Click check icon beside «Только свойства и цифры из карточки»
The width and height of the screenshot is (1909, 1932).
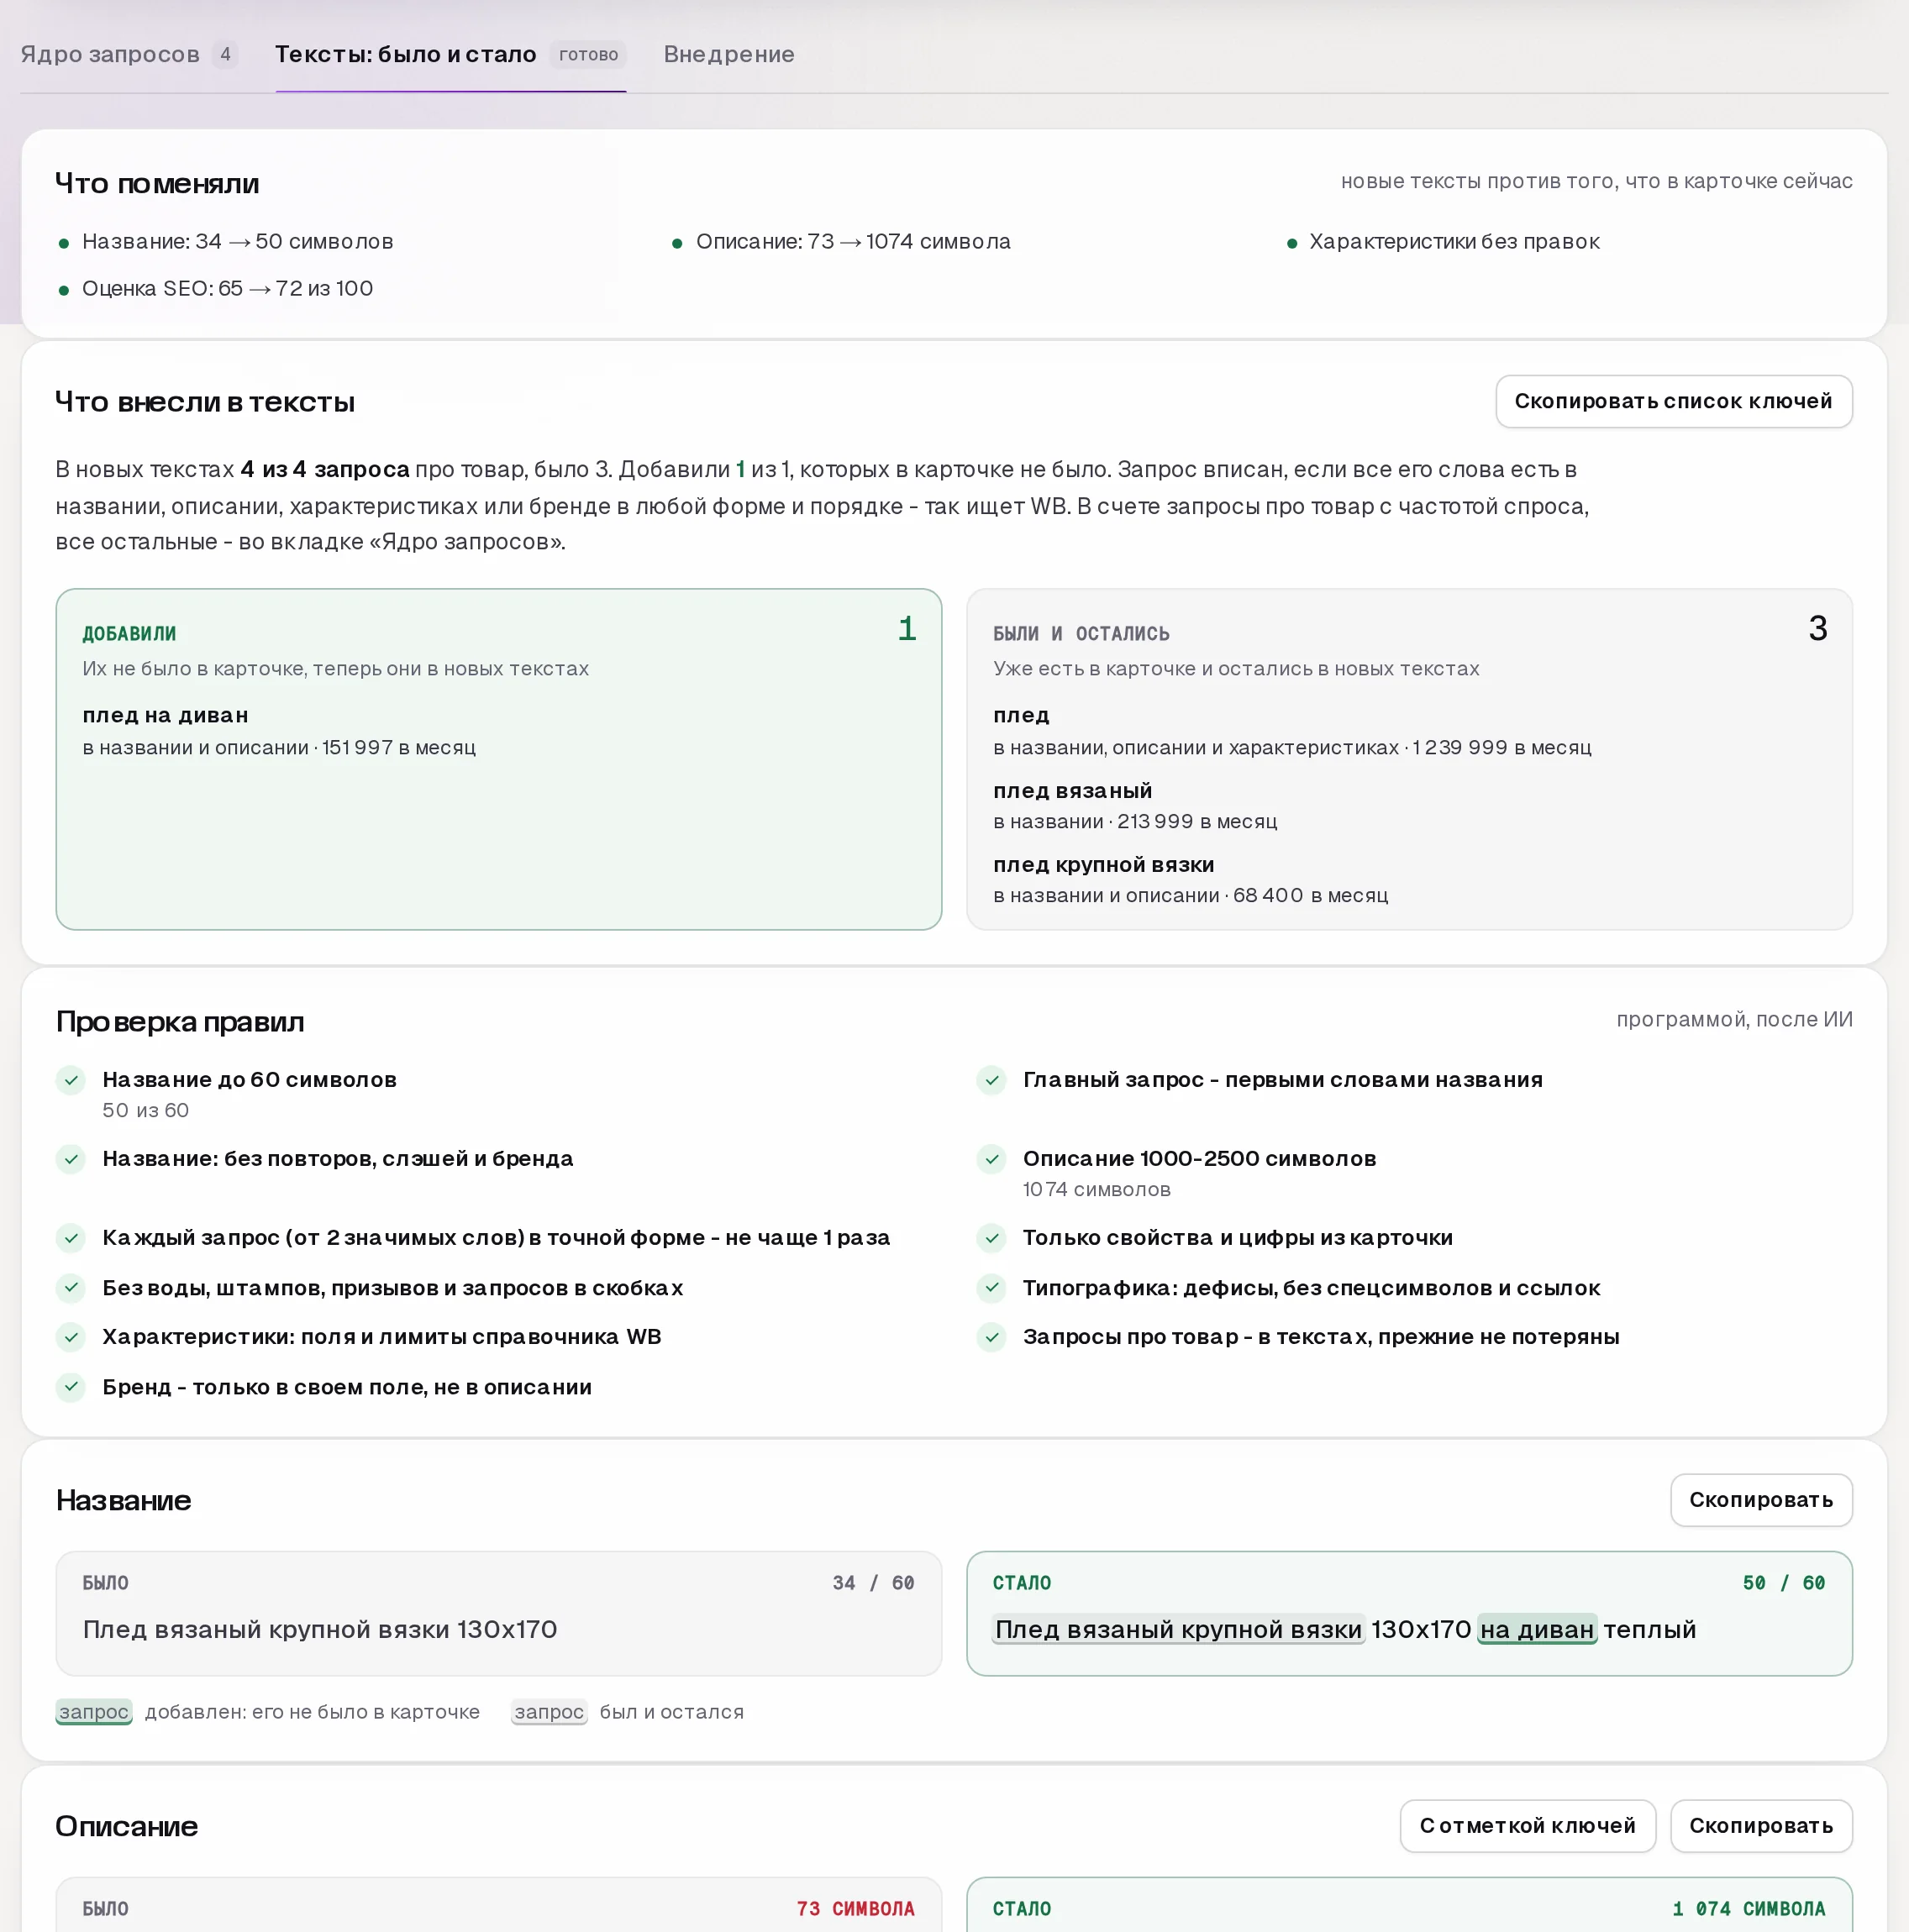(991, 1238)
